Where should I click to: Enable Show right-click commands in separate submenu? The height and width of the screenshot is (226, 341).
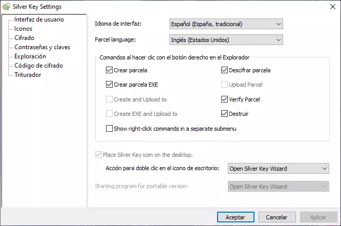[x=109, y=129]
